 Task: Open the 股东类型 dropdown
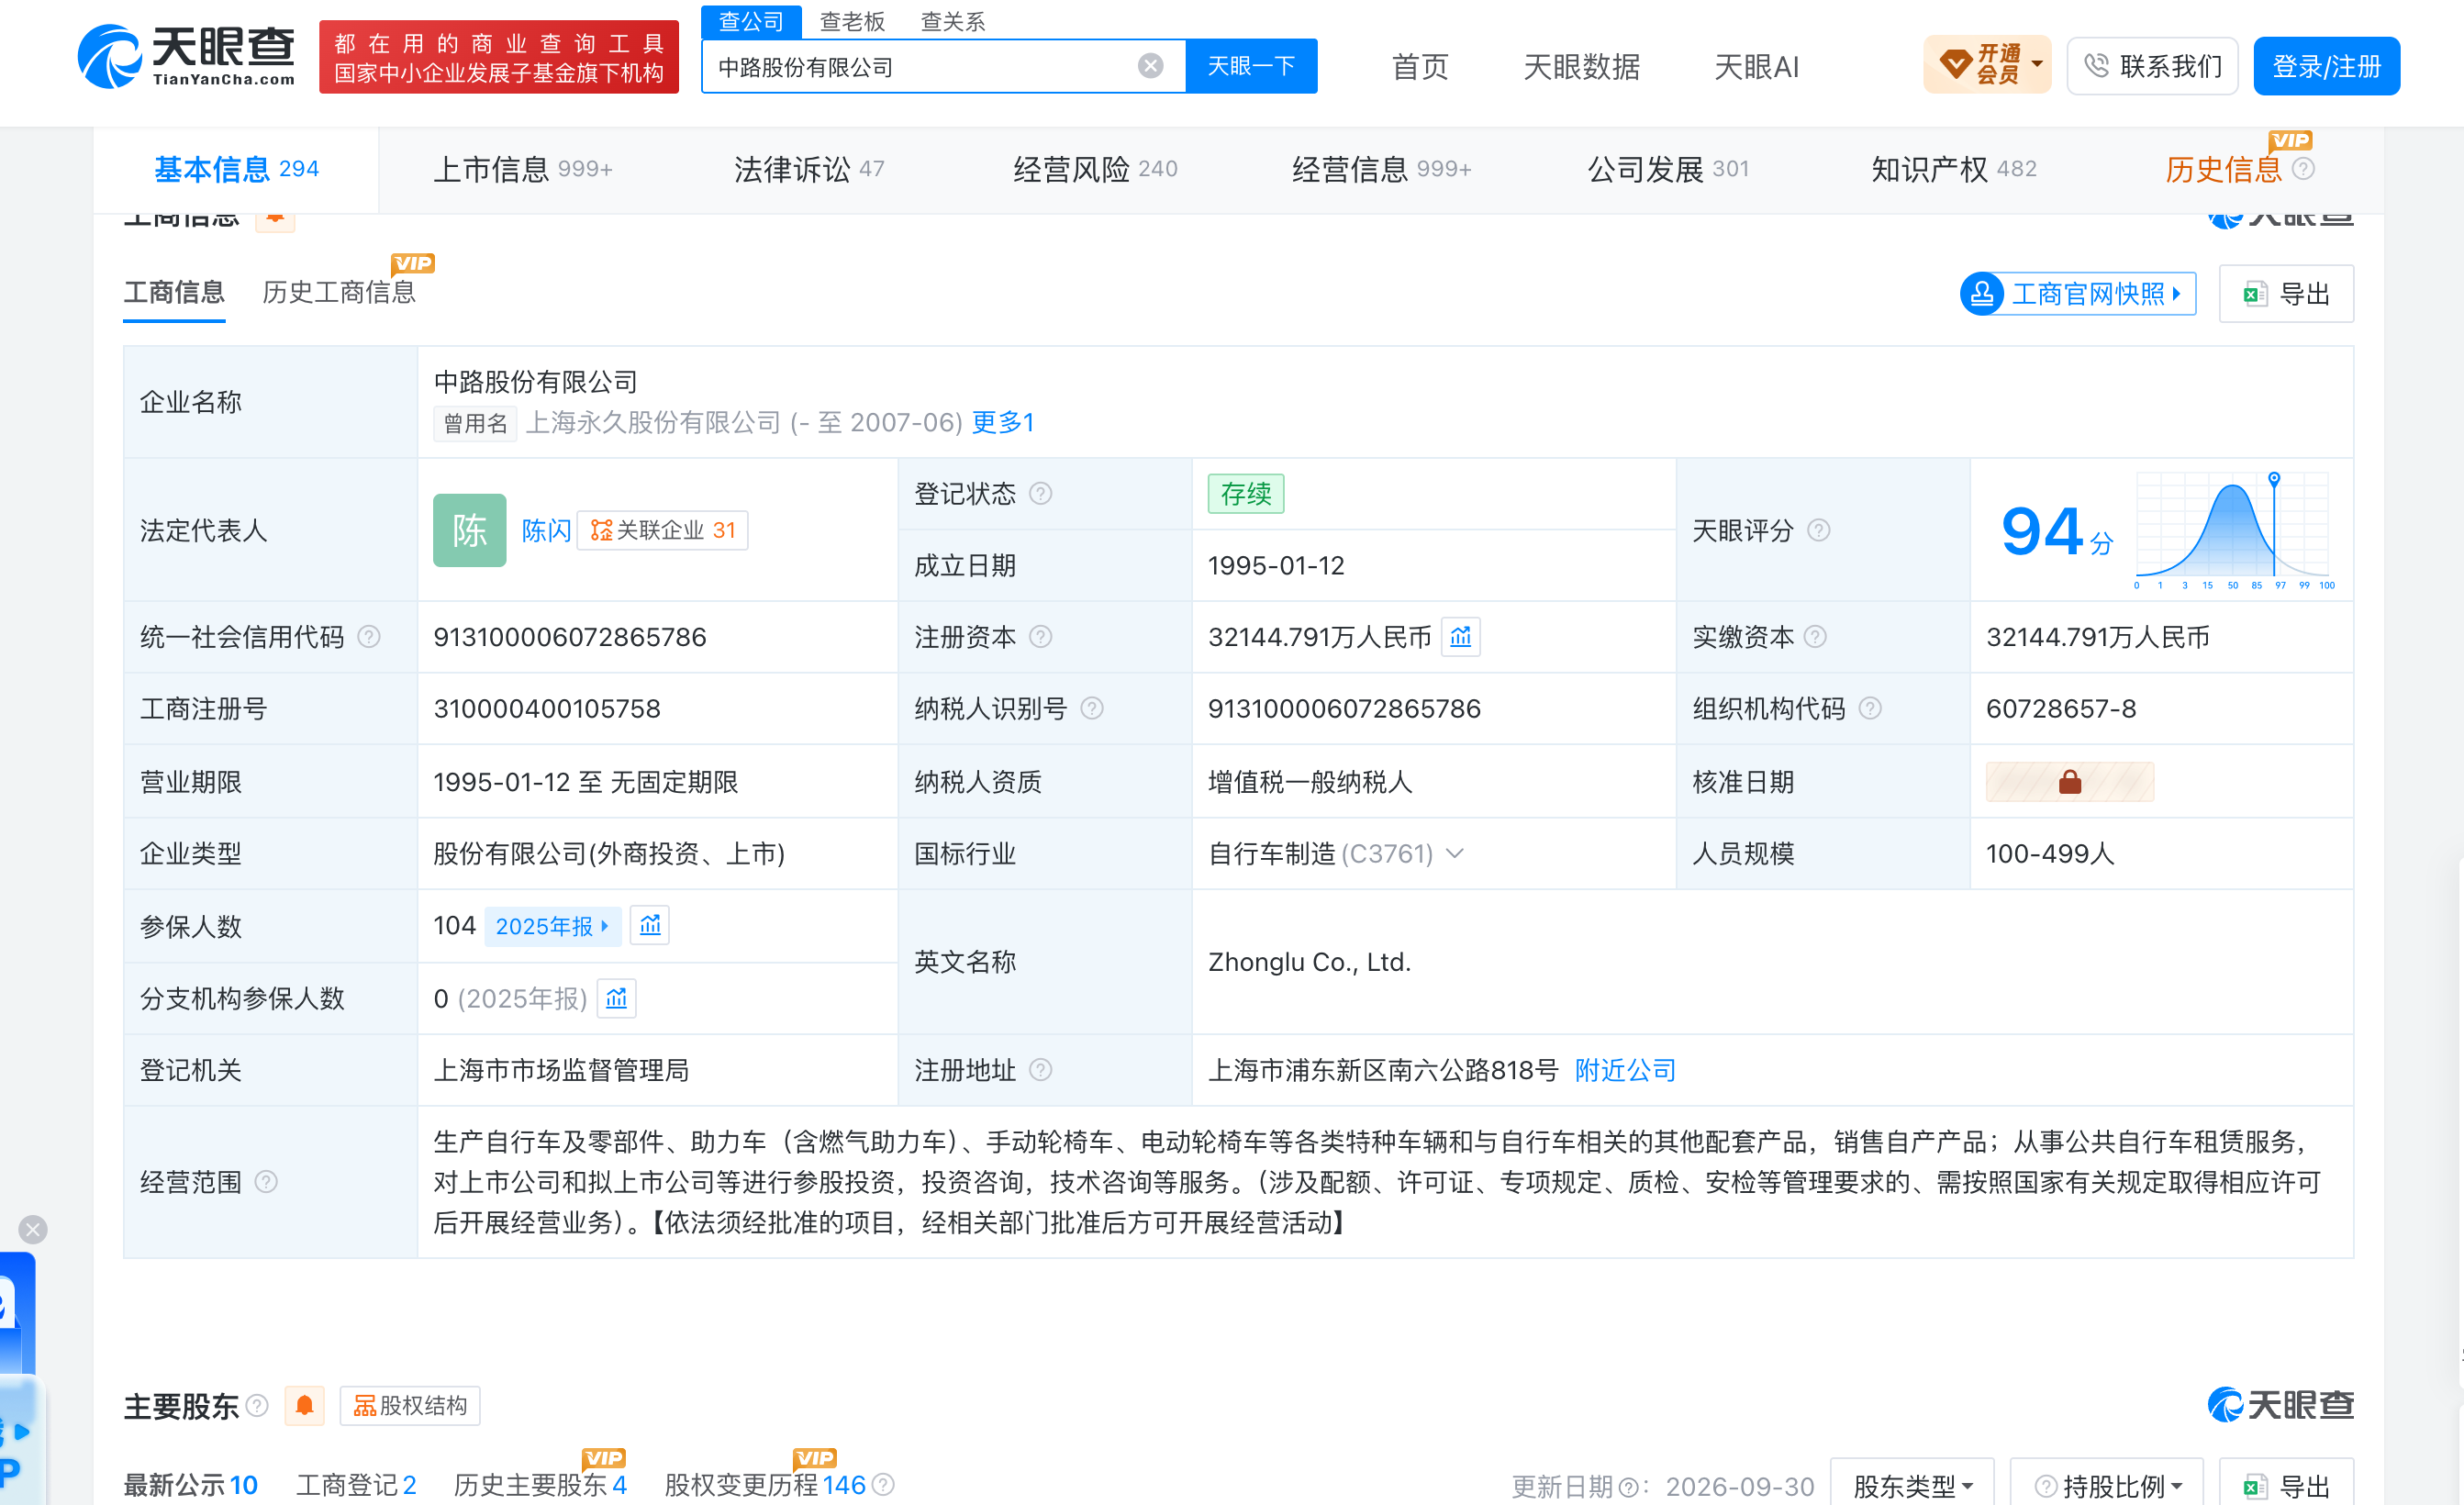1912,1485
